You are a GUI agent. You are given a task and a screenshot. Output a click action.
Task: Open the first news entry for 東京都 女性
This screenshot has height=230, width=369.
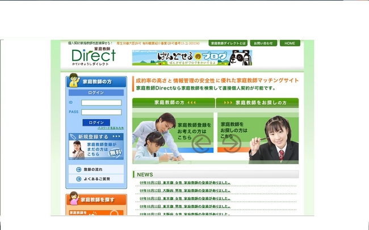coord(184,183)
